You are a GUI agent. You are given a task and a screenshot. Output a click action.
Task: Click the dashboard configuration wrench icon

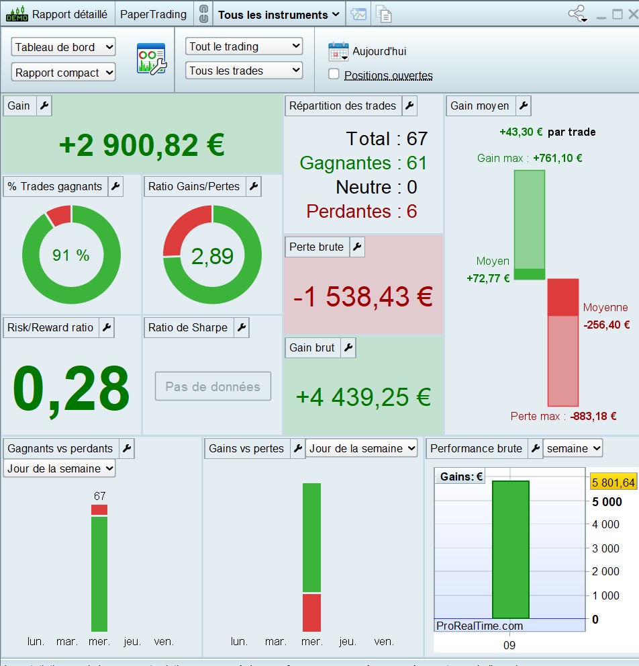[152, 58]
